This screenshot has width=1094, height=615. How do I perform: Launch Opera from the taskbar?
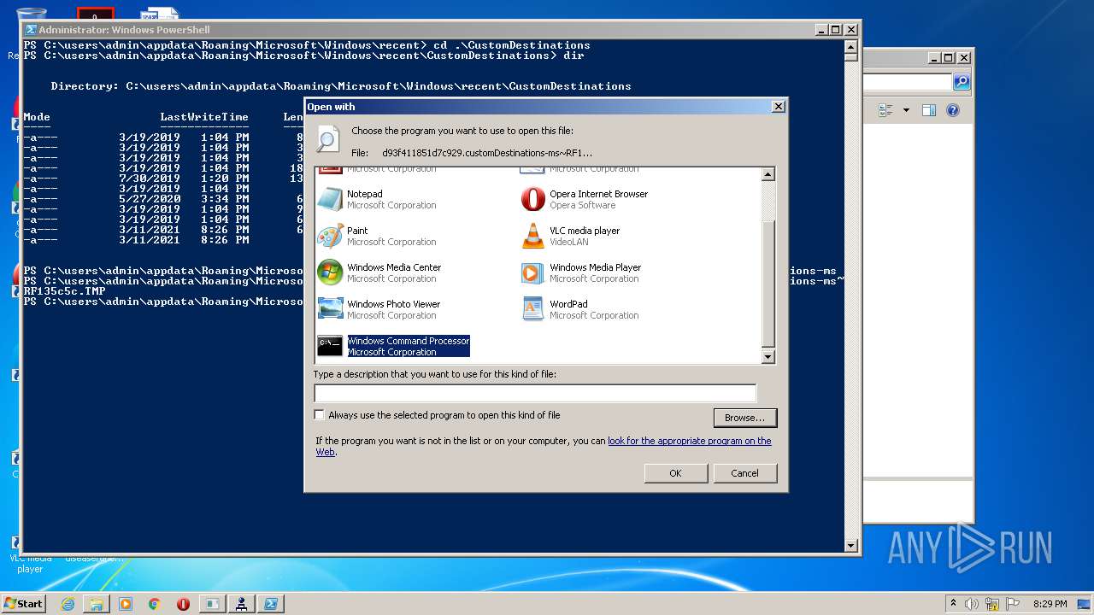pyautogui.click(x=183, y=604)
